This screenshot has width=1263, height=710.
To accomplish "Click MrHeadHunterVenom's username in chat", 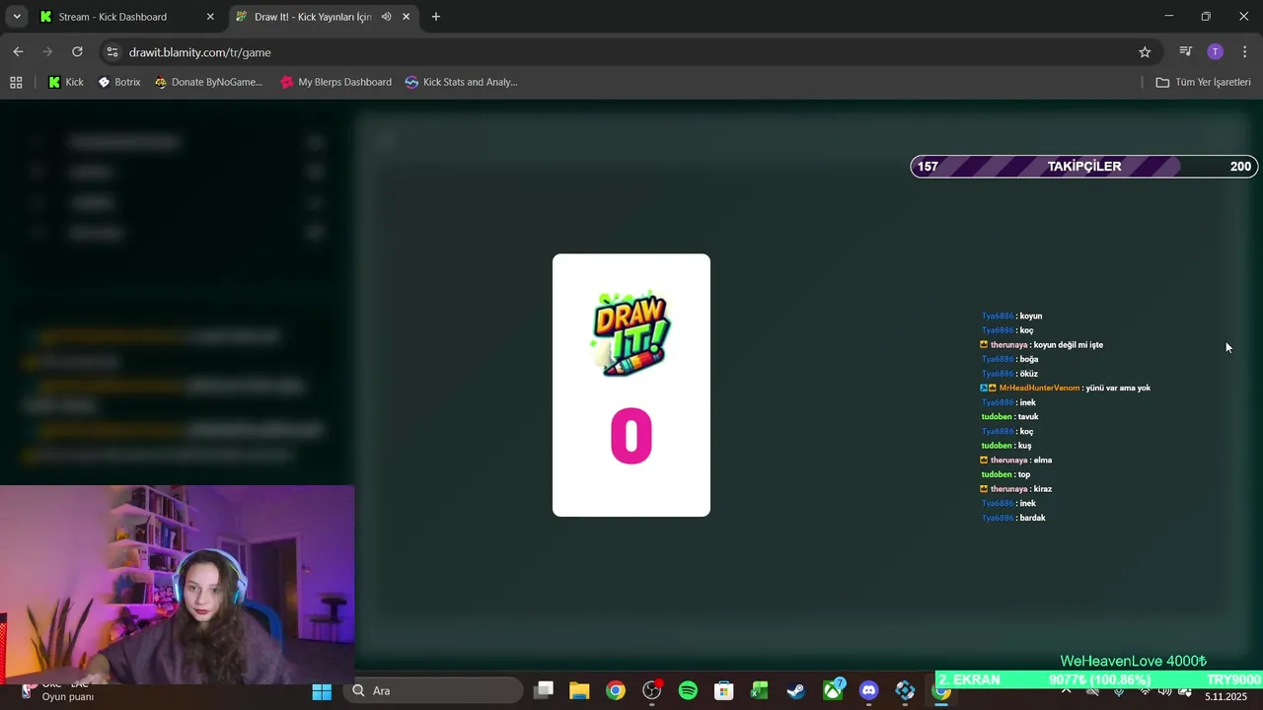I will tap(1039, 389).
